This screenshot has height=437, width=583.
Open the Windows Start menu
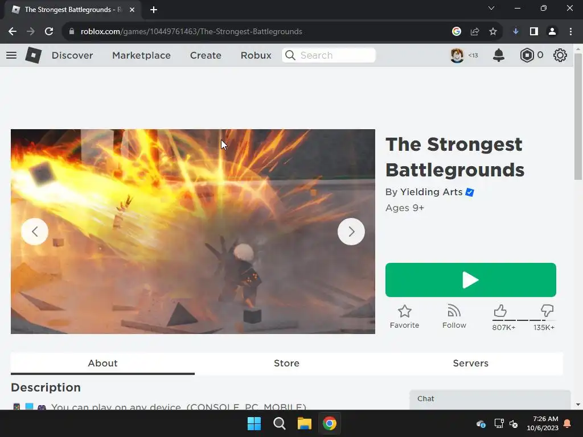[254, 423]
